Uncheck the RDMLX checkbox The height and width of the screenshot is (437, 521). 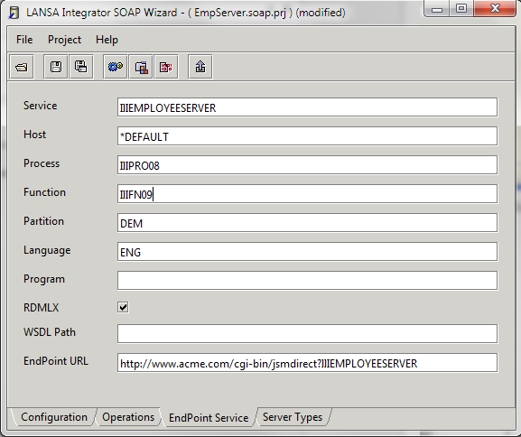(x=123, y=307)
